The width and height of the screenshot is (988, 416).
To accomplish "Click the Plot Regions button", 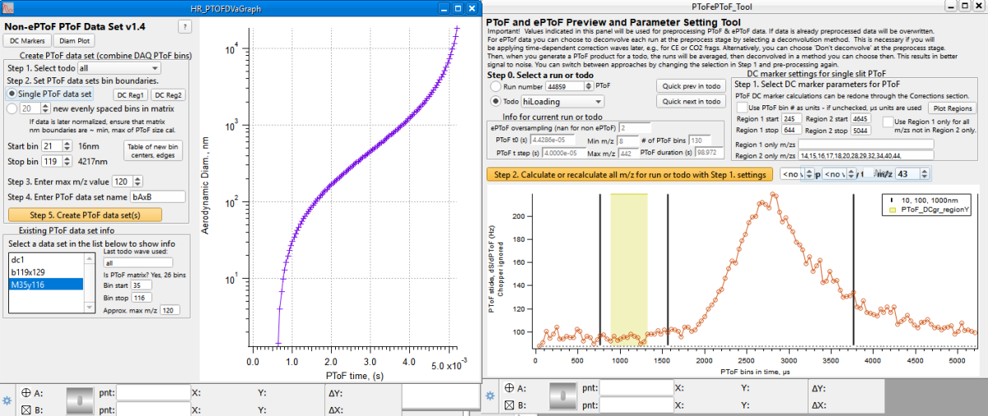I will tap(951, 108).
